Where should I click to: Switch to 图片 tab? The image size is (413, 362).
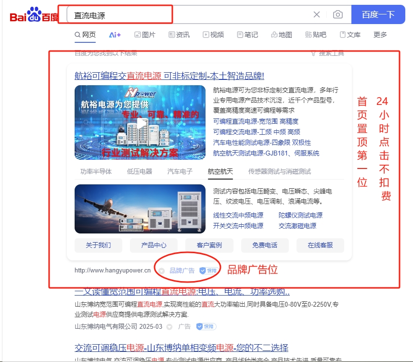(145, 35)
